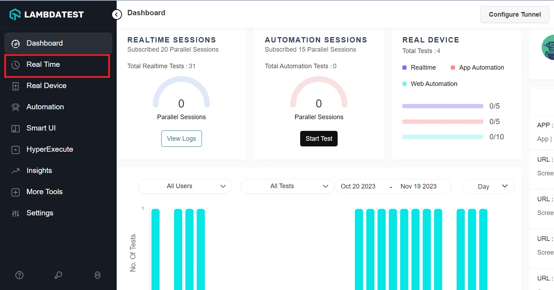Expand the All Users dropdown
This screenshot has height=290, width=554.
(x=185, y=186)
